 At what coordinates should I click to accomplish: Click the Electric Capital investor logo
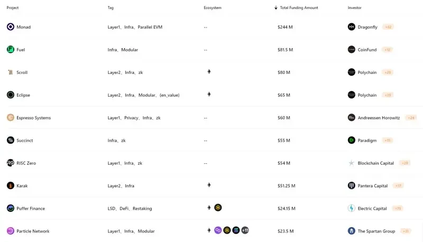[x=352, y=208]
